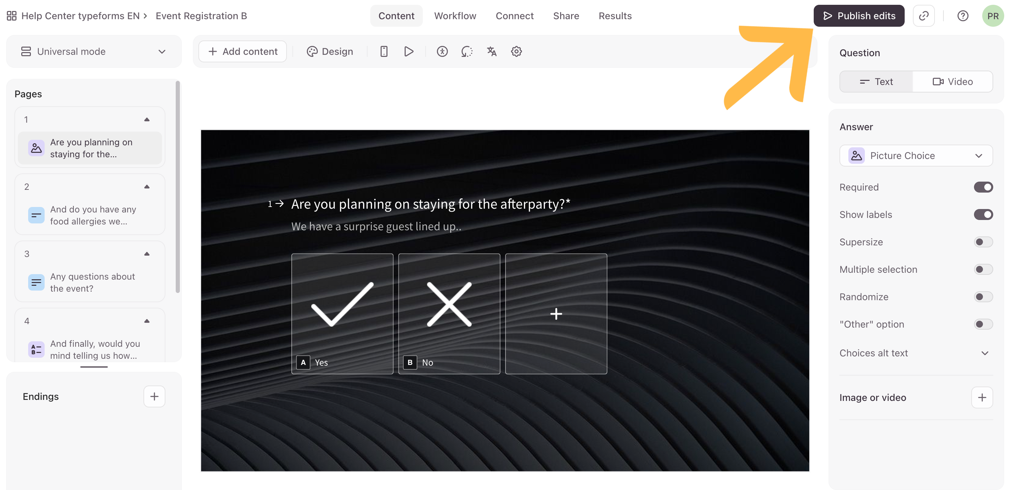Viewport: 1009px width, 490px height.
Task: Switch to the Connect tab
Action: (x=514, y=16)
